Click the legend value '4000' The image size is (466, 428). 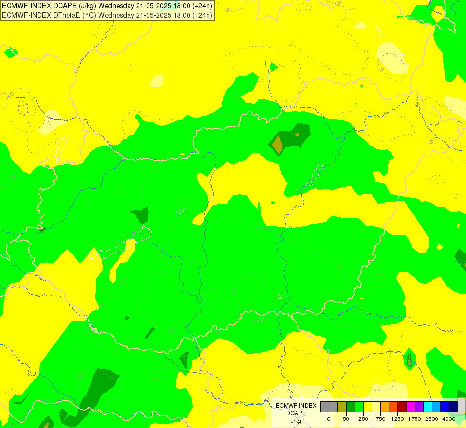[449, 419]
